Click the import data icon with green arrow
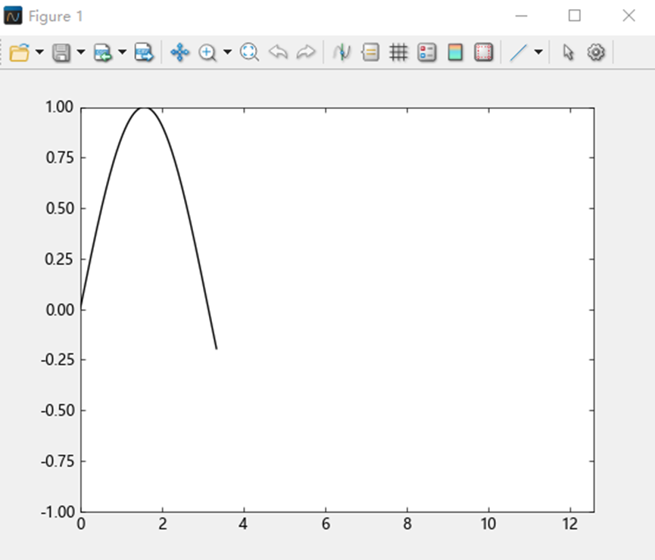The height and width of the screenshot is (560, 655). click(x=103, y=53)
